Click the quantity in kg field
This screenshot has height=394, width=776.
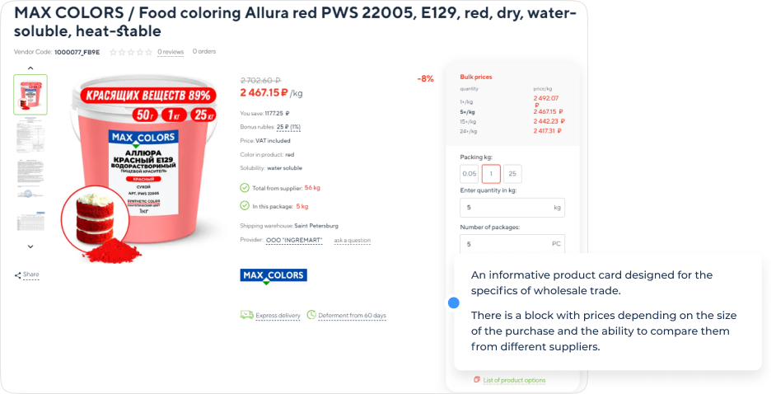(x=512, y=208)
